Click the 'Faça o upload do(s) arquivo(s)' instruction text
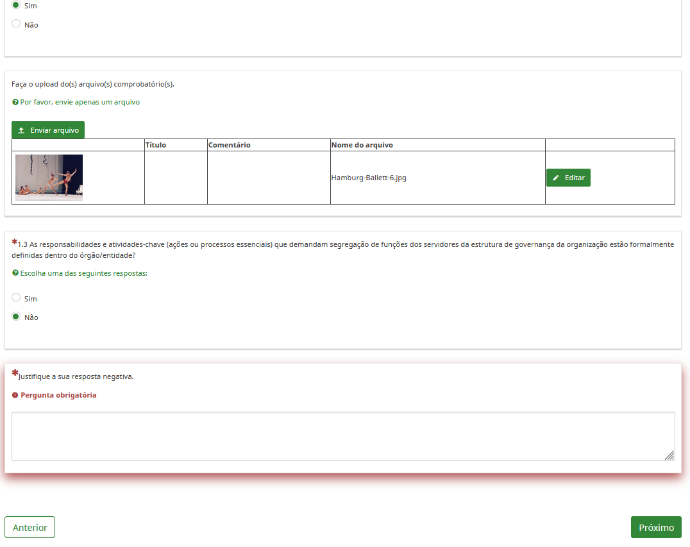Image resolution: width=690 pixels, height=547 pixels. point(93,84)
